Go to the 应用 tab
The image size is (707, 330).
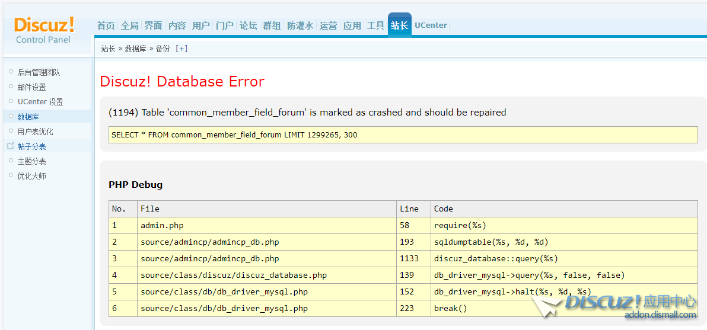coord(352,25)
